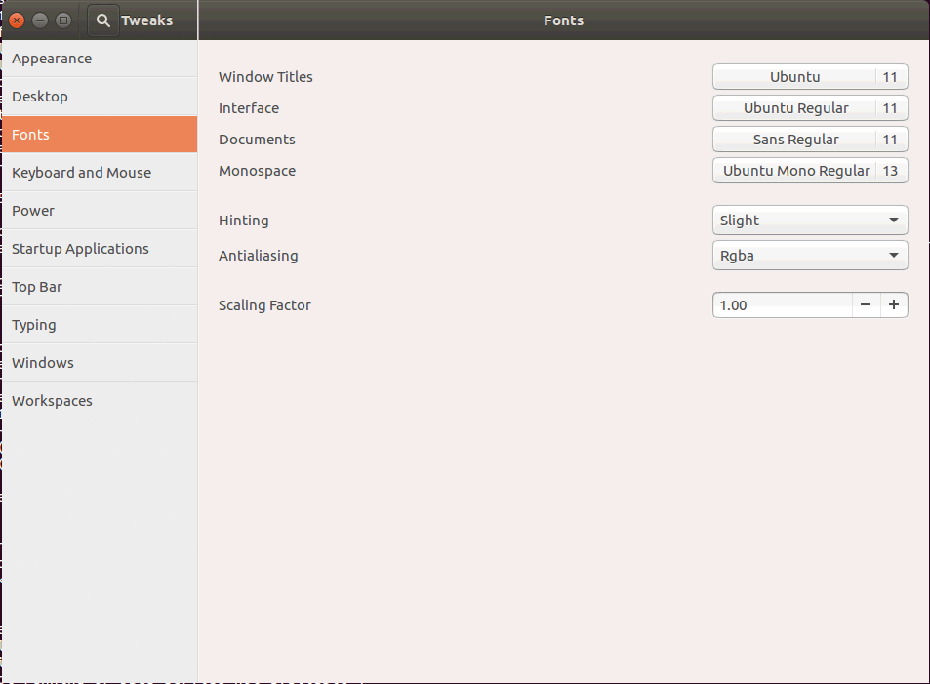Go to Top Bar settings
The width and height of the screenshot is (930, 684).
tap(100, 287)
